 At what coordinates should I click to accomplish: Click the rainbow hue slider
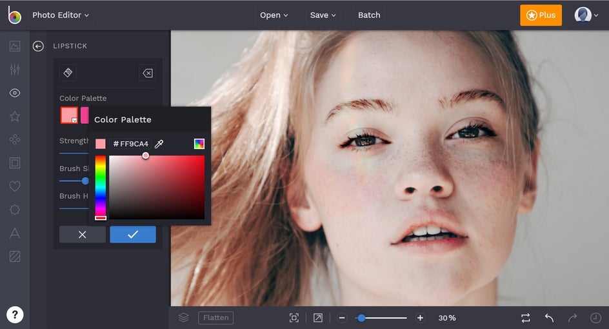(x=101, y=188)
